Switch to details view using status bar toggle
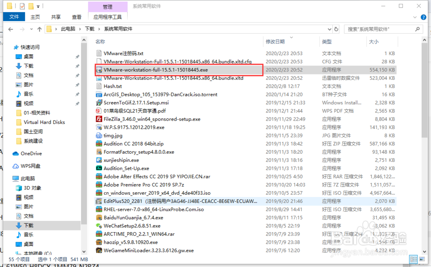Viewport: 431px width, 267px height. coord(413,259)
